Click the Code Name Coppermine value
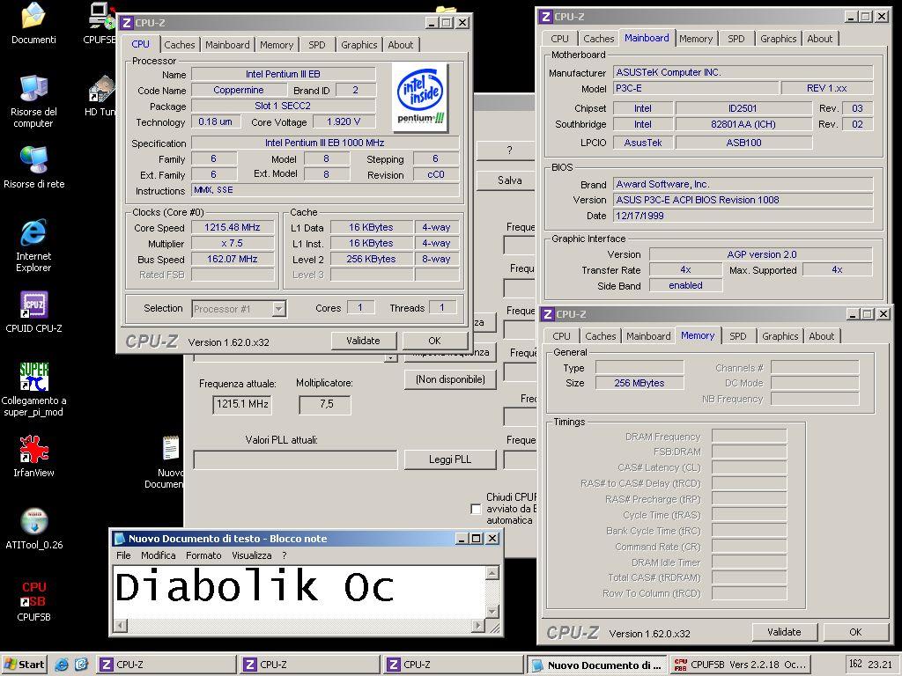902x676 pixels. click(239, 91)
